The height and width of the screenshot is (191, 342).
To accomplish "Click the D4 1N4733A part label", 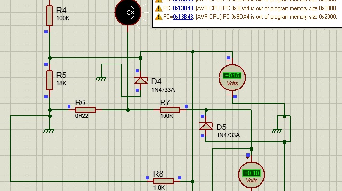I will point(163,90).
